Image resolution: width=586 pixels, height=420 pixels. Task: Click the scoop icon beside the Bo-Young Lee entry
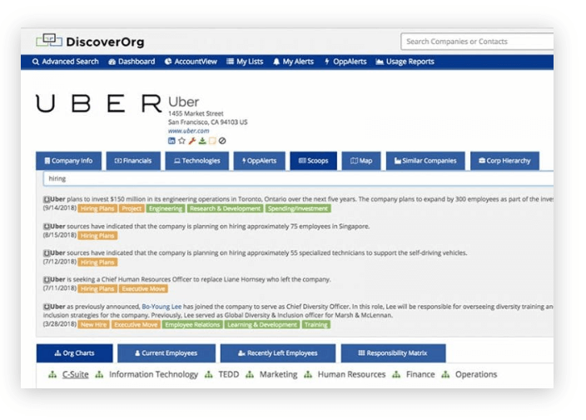coord(47,307)
